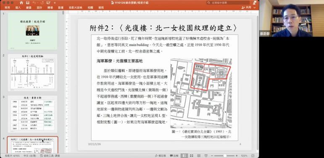Open the 常用 (Home) ribbon tab
324x158 pixels.
click(x=7, y=8)
